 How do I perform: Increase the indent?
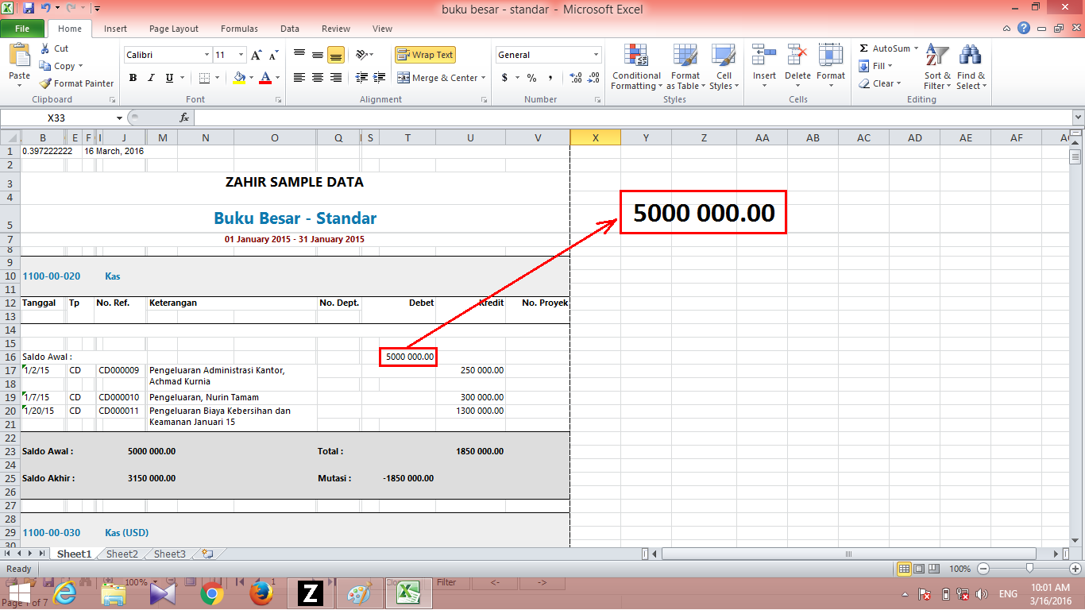[379, 78]
